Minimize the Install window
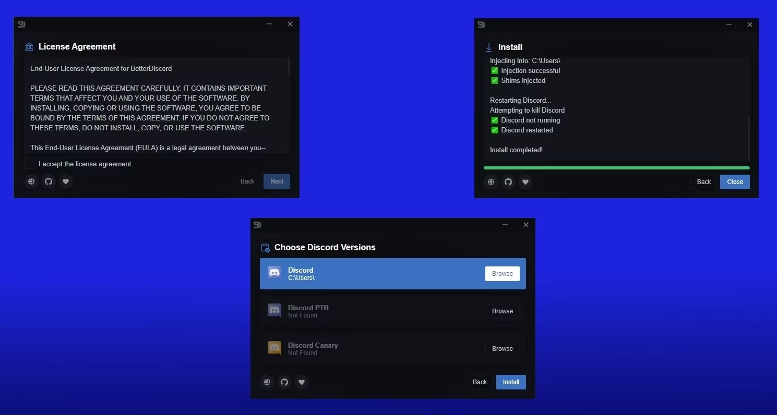Viewport: 777px width, 415px height. [729, 25]
